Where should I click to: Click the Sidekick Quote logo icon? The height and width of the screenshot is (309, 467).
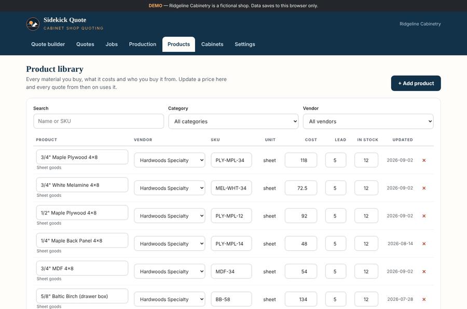33,24
